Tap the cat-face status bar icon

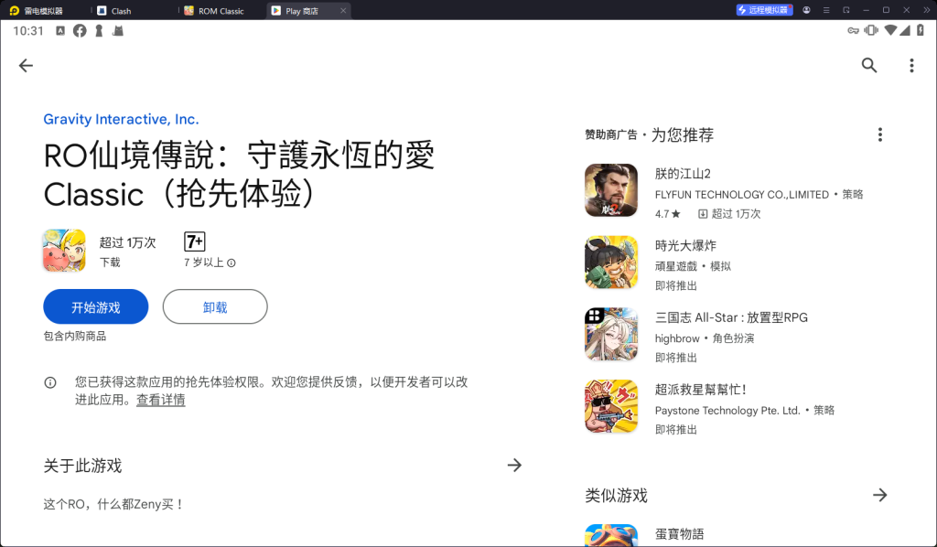click(118, 30)
